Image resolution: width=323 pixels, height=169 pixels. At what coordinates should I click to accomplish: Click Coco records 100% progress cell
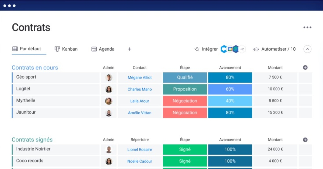pos(230,161)
